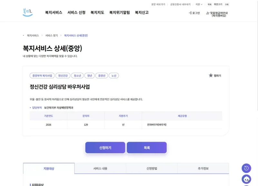This screenshot has height=186, width=258.
Task: Open the 복지신고 main menu
Action: [142, 13]
